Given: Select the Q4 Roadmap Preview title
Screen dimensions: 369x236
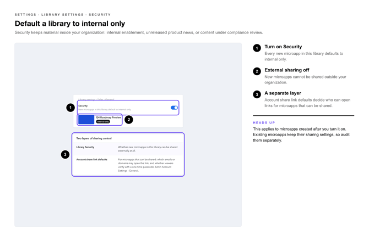Looking at the screenshot, I should coord(108,117).
